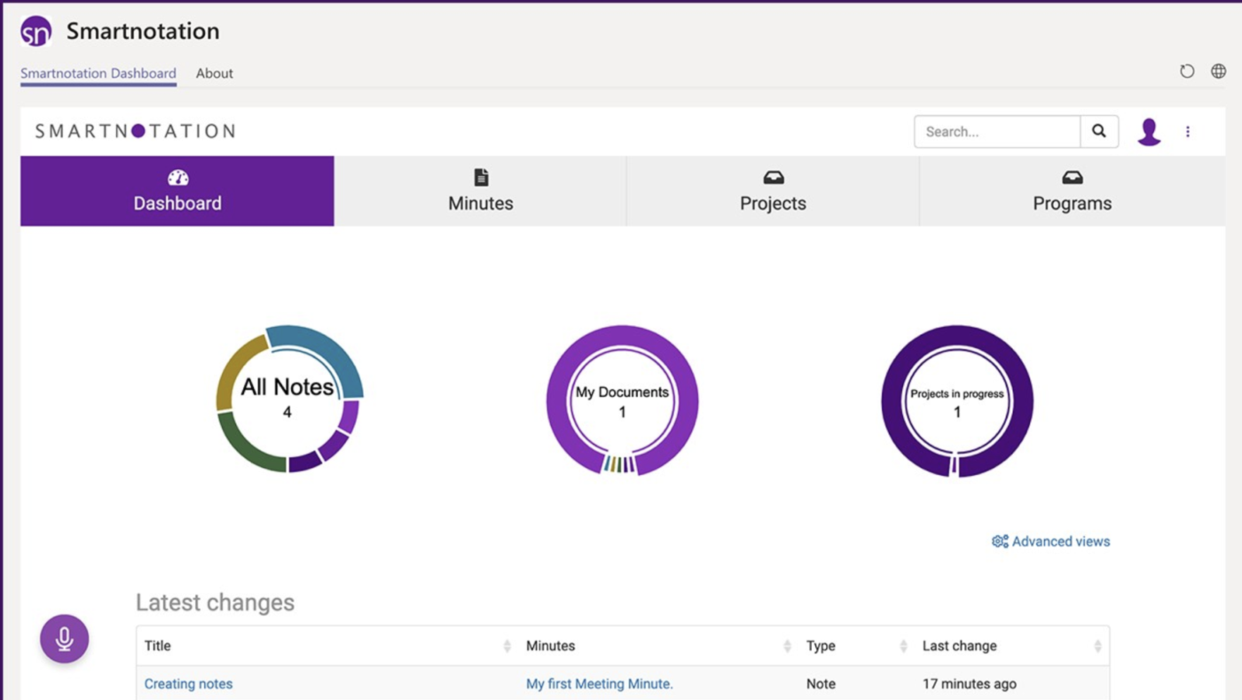Screen dimensions: 1242x700
Task: Click the Smartnotation sn logo
Action: click(35, 30)
